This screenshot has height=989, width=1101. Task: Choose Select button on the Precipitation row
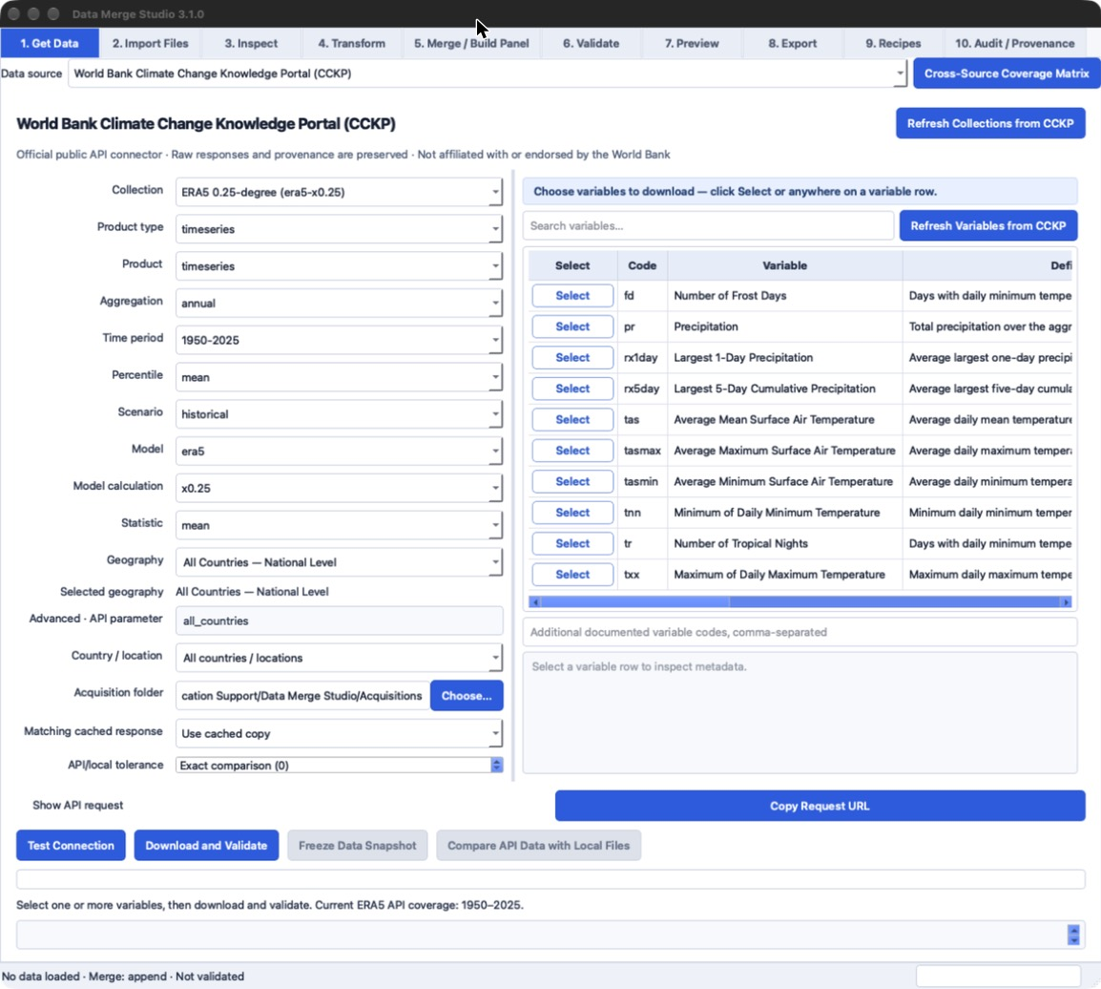[x=572, y=326]
